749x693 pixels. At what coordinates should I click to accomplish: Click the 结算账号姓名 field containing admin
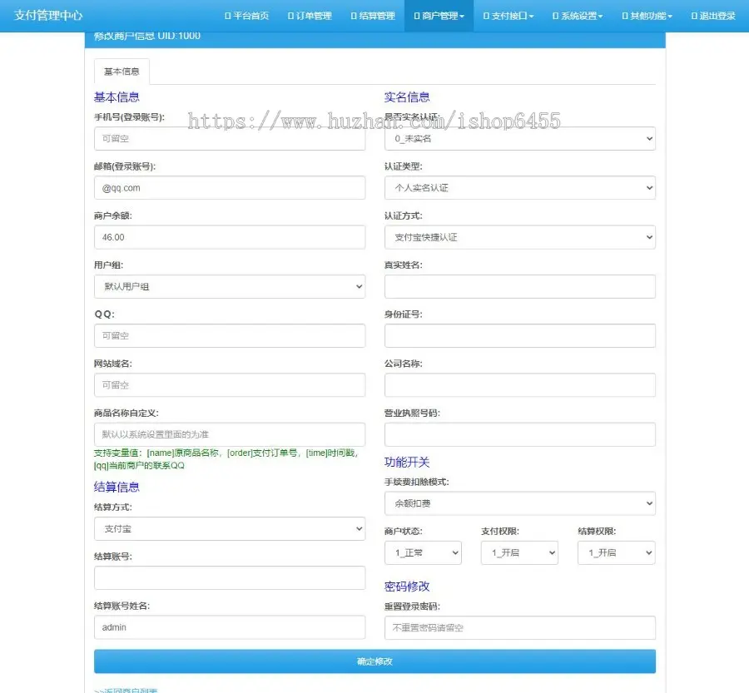click(230, 627)
